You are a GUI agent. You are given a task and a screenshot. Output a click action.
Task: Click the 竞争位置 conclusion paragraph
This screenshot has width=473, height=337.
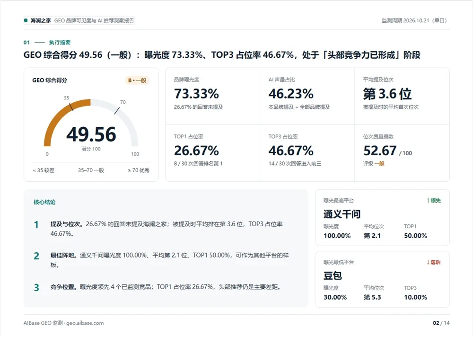pos(166,287)
